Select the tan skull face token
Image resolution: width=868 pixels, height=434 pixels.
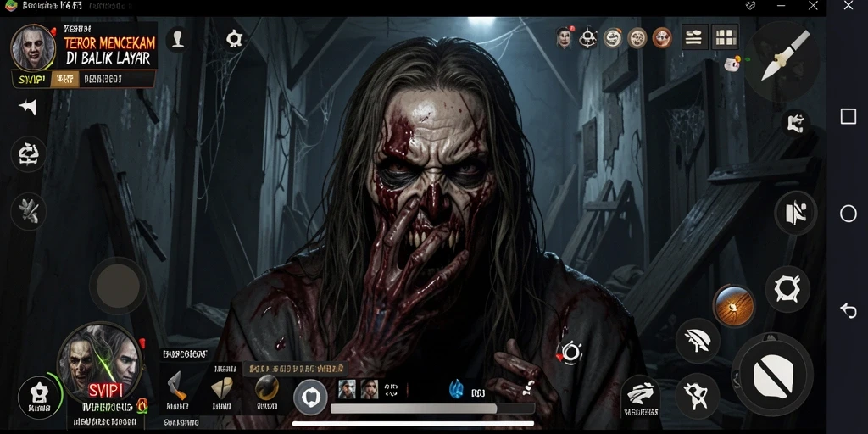pyautogui.click(x=637, y=37)
